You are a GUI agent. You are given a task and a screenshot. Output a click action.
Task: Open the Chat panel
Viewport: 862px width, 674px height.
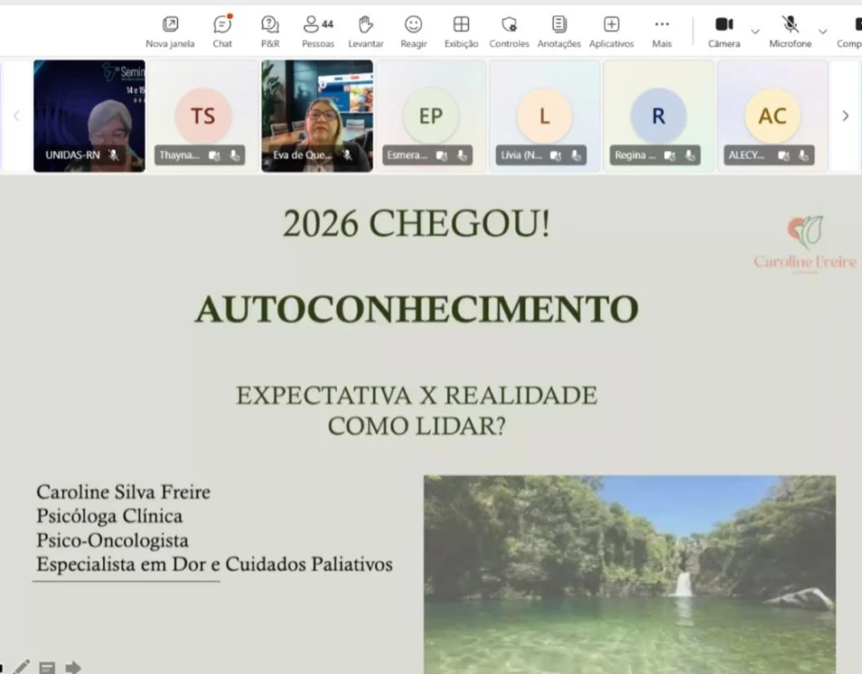[x=222, y=30]
